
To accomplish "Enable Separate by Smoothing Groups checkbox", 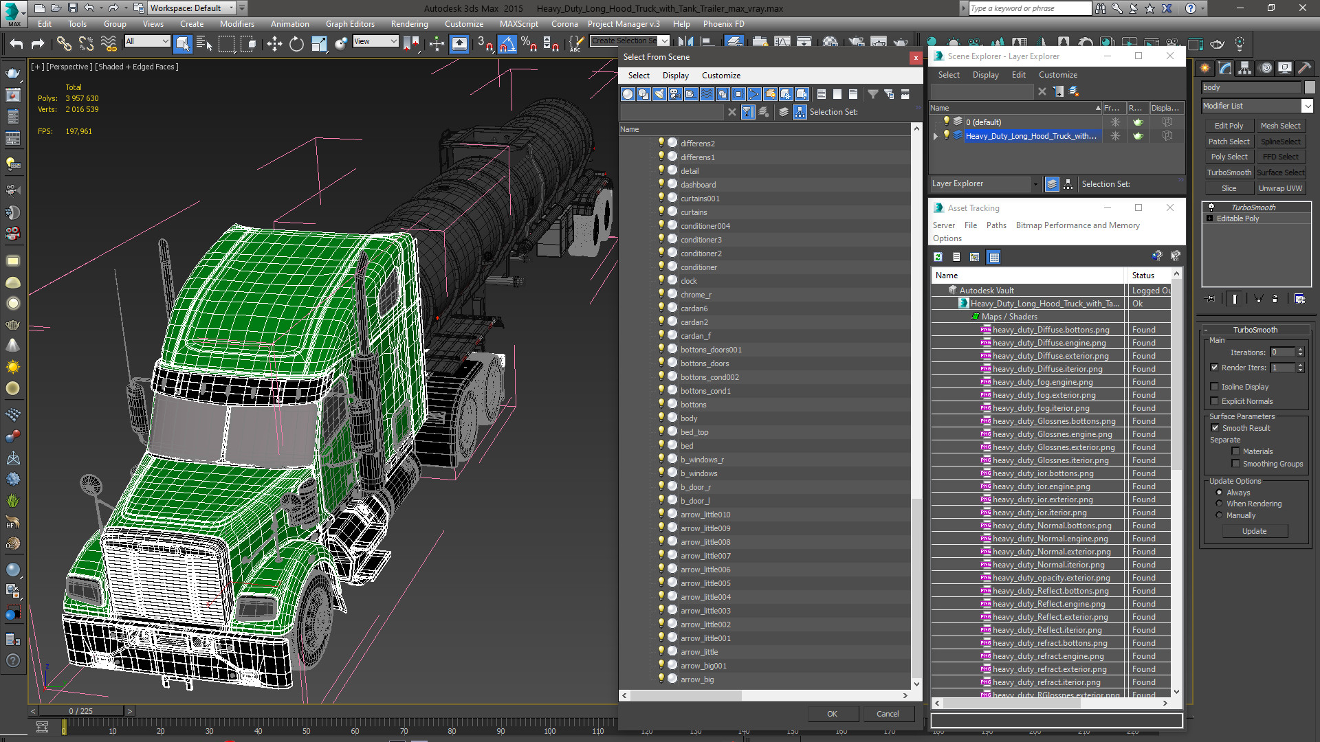I will coord(1235,464).
